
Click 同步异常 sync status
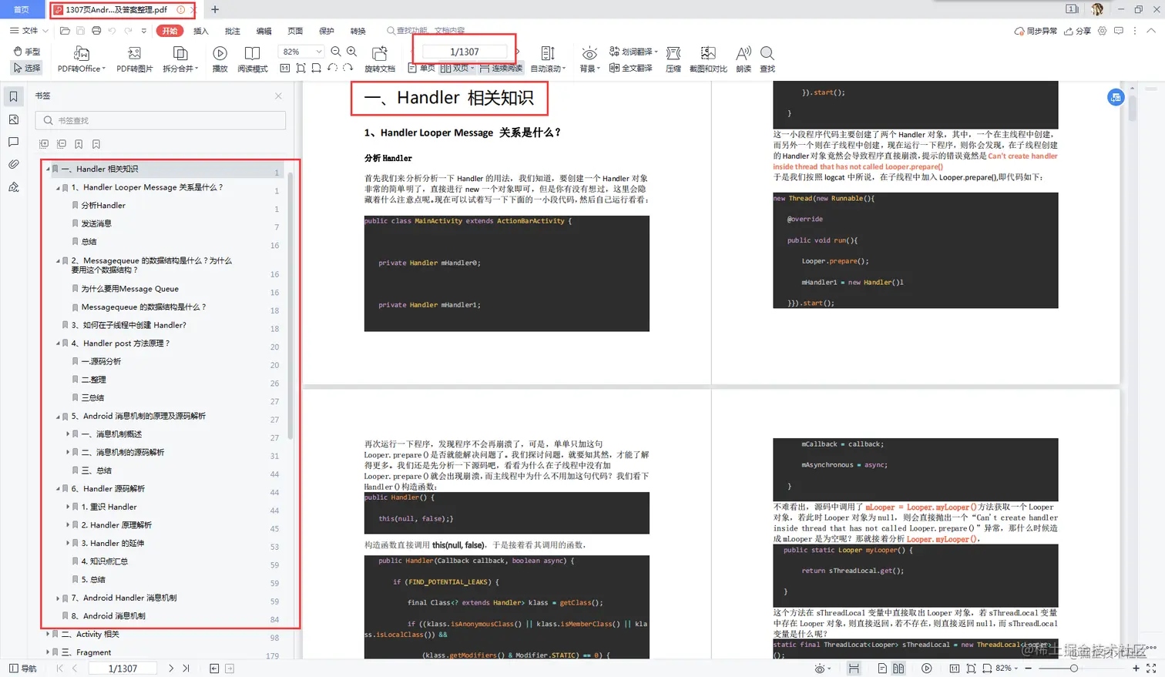click(x=1036, y=31)
